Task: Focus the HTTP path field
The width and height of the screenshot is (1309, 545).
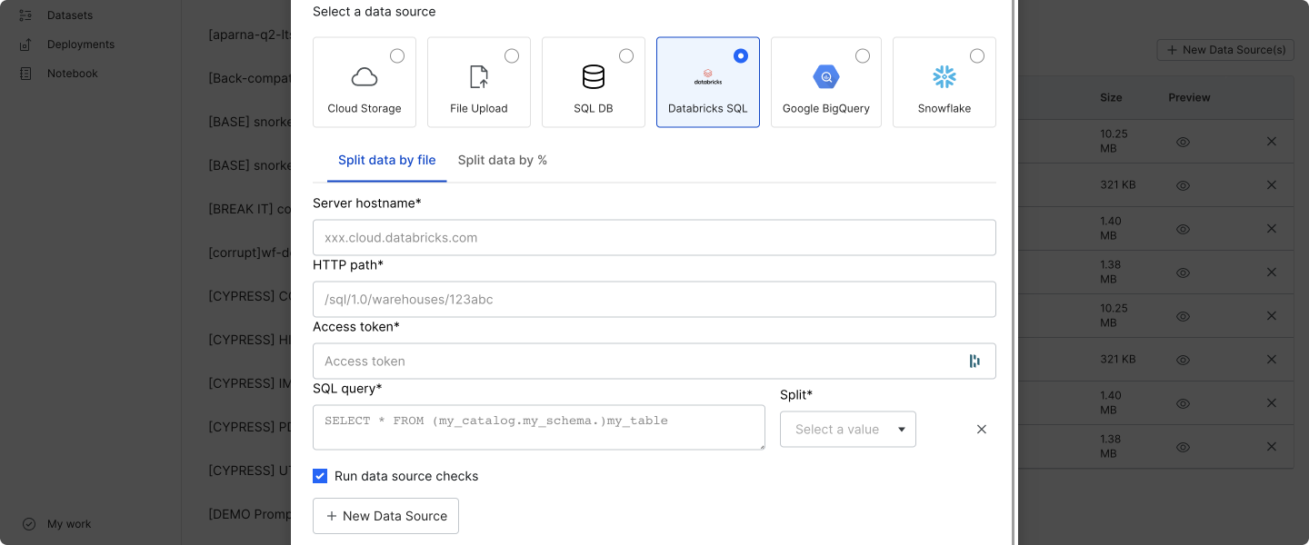Action: [654, 300]
